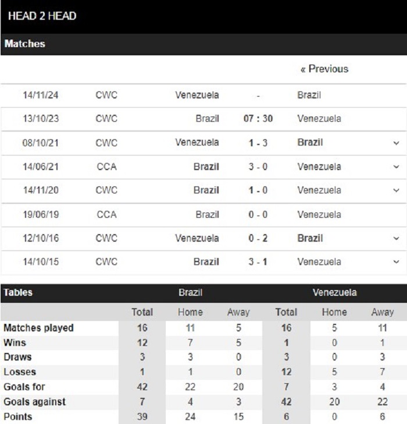Select Venezuela heading in the Tables section
The height and width of the screenshot is (424, 407).
pos(335,292)
